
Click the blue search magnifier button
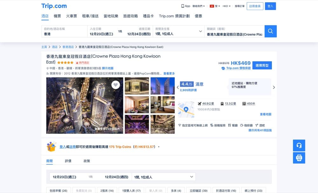point(270,31)
